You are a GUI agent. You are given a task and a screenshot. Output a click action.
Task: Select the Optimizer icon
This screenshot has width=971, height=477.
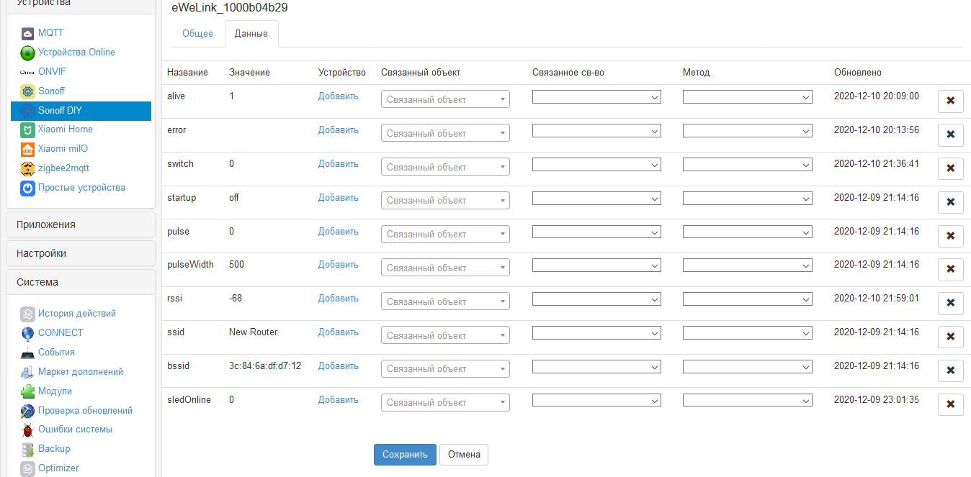tap(27, 468)
